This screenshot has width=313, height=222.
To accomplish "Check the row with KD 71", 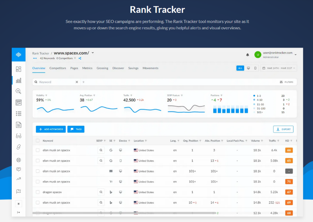I will pos(38,181).
